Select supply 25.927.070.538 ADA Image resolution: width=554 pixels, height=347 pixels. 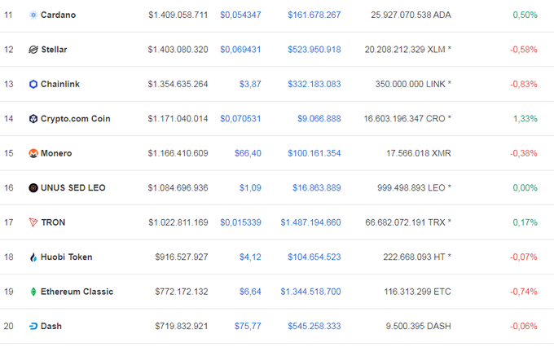pyautogui.click(x=411, y=15)
